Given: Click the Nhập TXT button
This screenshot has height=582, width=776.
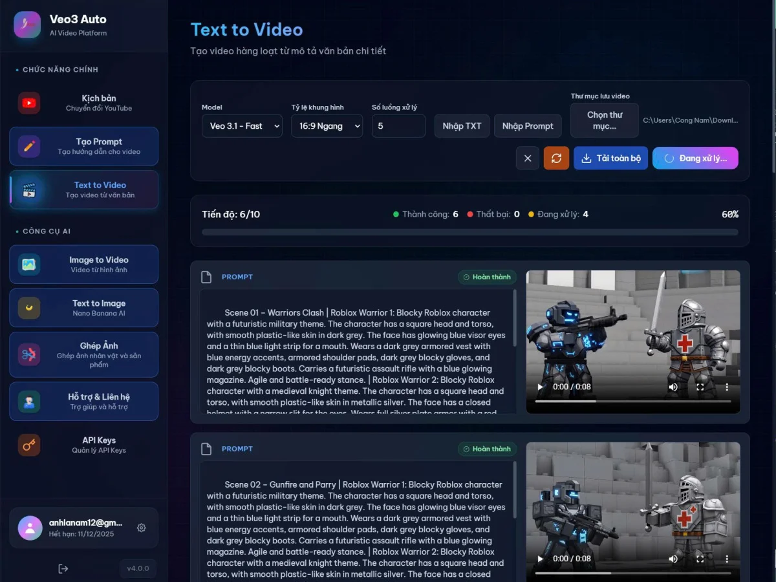Looking at the screenshot, I should [x=462, y=126].
